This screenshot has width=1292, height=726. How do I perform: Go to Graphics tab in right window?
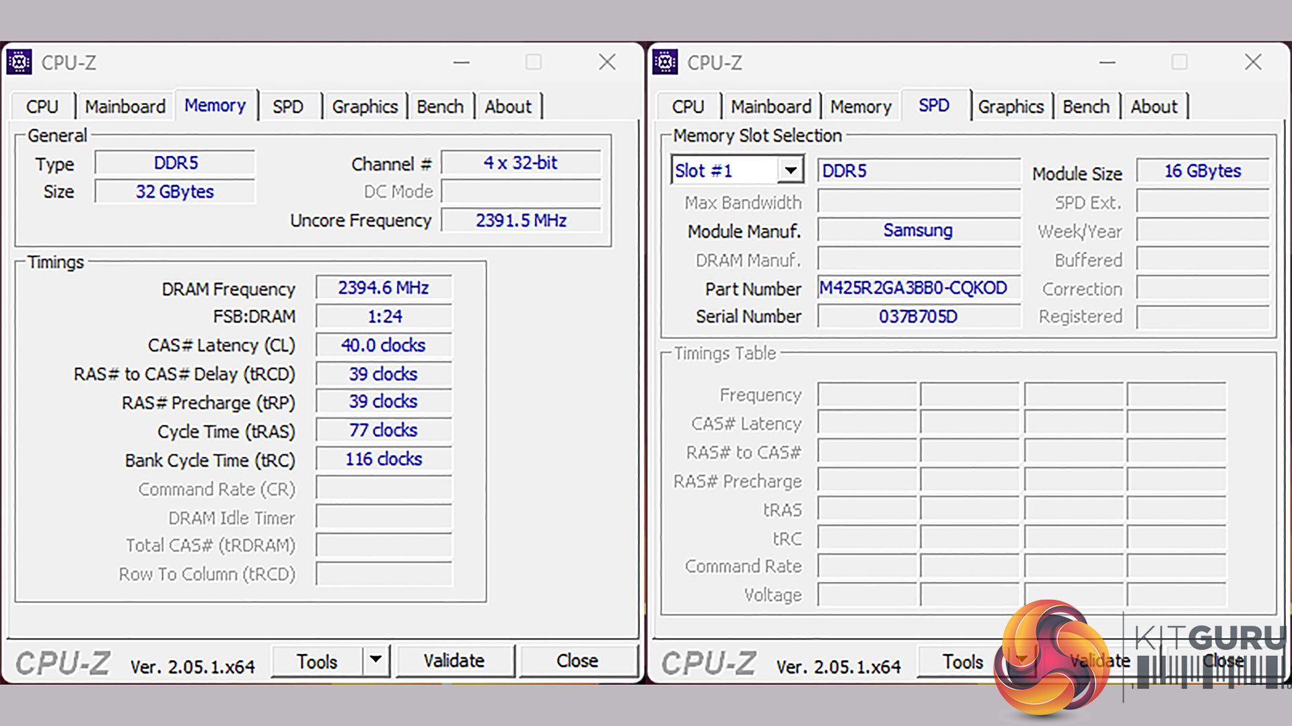click(1010, 107)
